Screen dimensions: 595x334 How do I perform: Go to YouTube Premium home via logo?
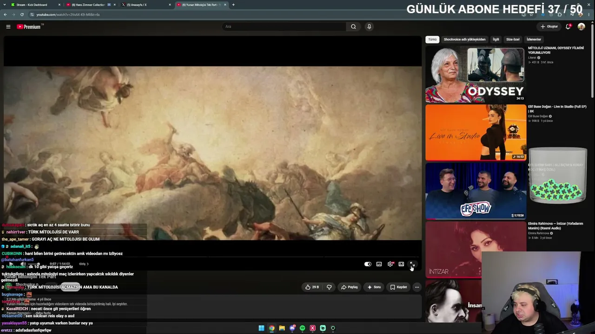tap(30, 26)
